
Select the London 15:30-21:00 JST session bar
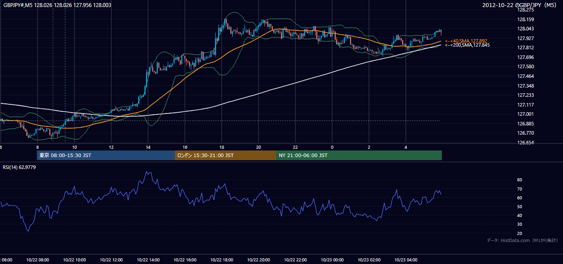(x=226, y=155)
